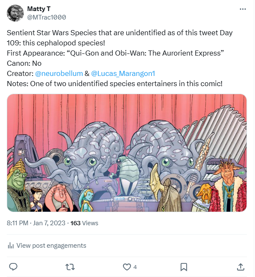Open Matty T's profile picture
This screenshot has width=255, height=277.
(x=15, y=13)
